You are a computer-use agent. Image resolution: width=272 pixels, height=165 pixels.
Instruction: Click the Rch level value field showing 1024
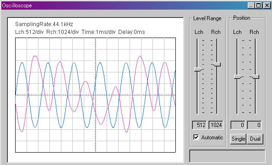[216, 125]
